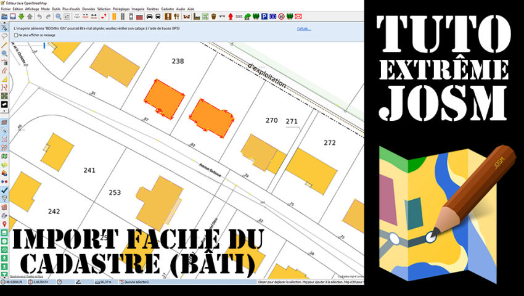
Task: Toggle the validator checkmark panel button
Action: 4,190
